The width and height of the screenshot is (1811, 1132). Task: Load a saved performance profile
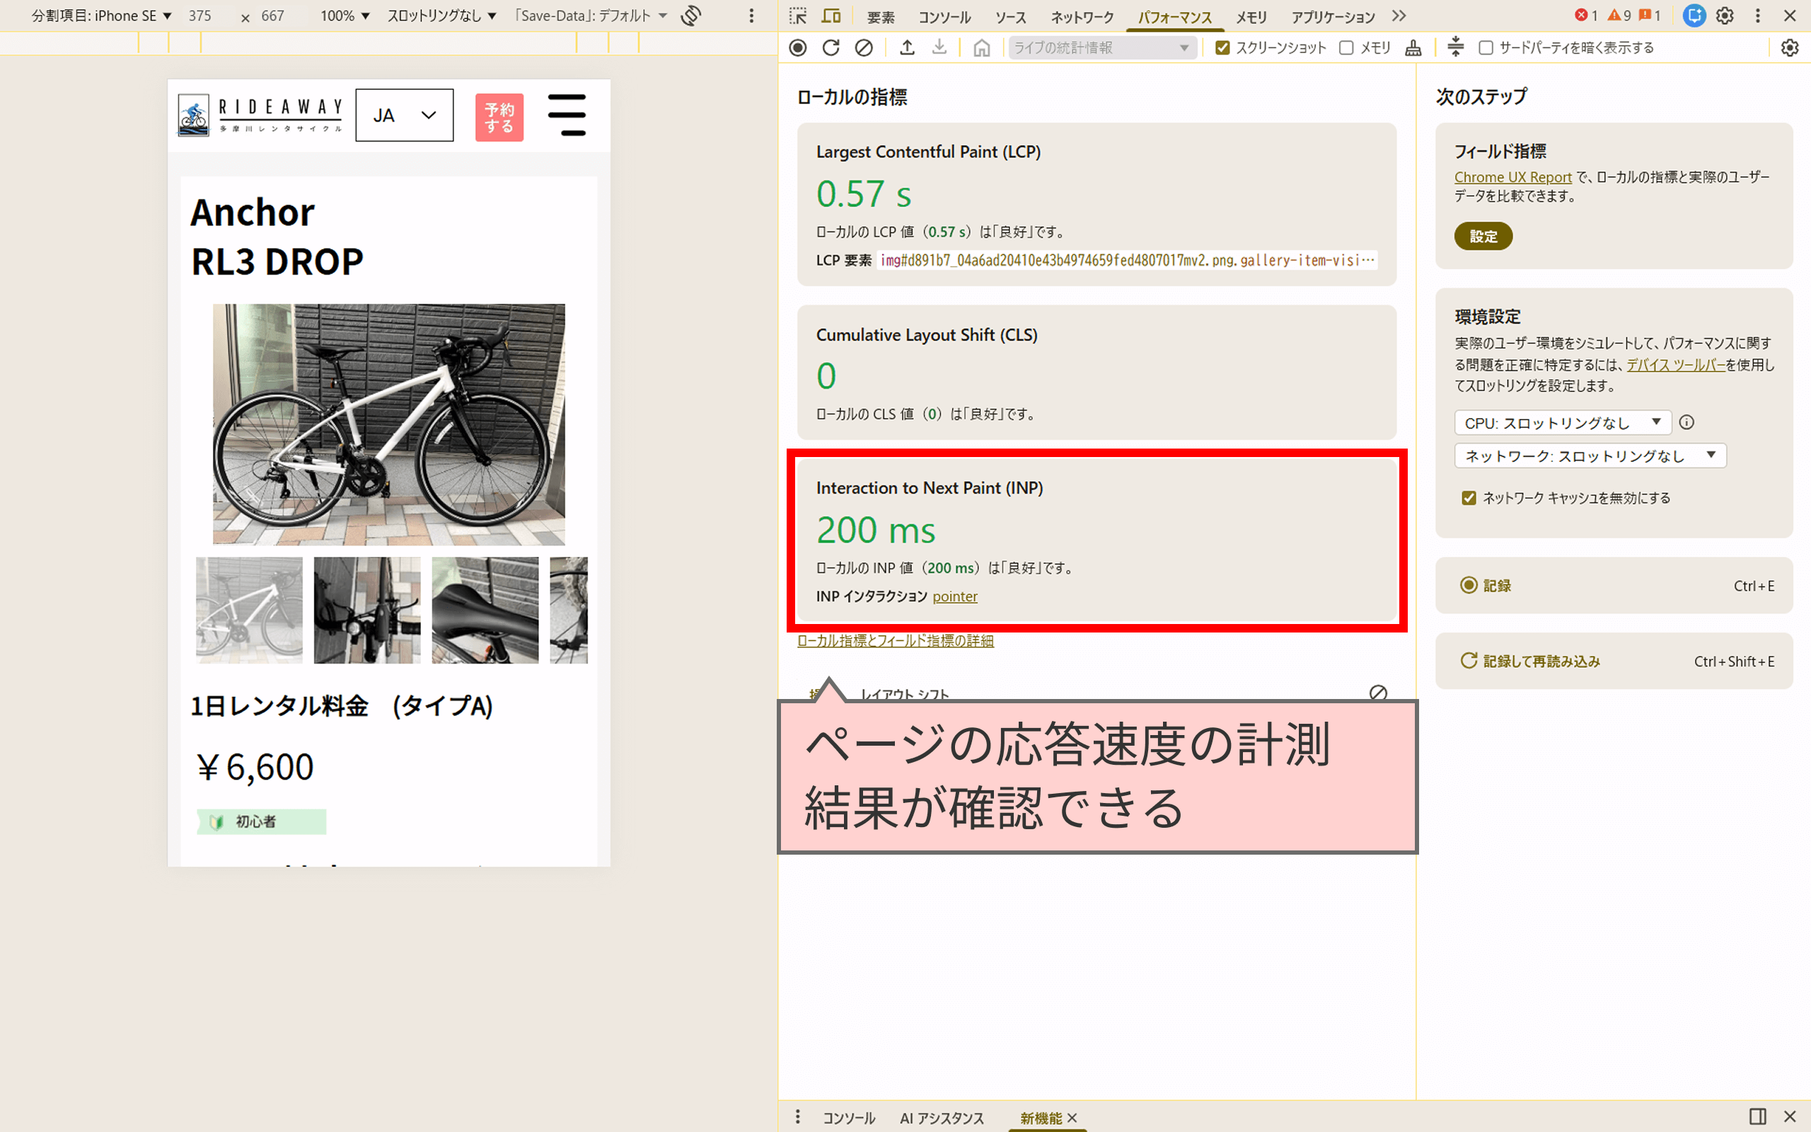[906, 47]
